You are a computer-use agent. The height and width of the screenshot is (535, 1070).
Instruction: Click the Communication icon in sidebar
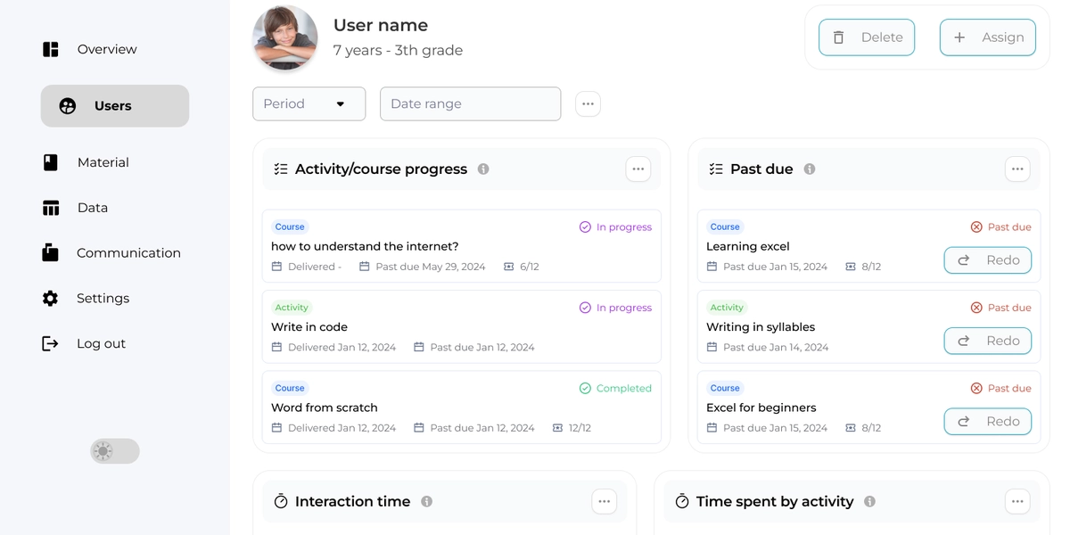pyautogui.click(x=51, y=253)
